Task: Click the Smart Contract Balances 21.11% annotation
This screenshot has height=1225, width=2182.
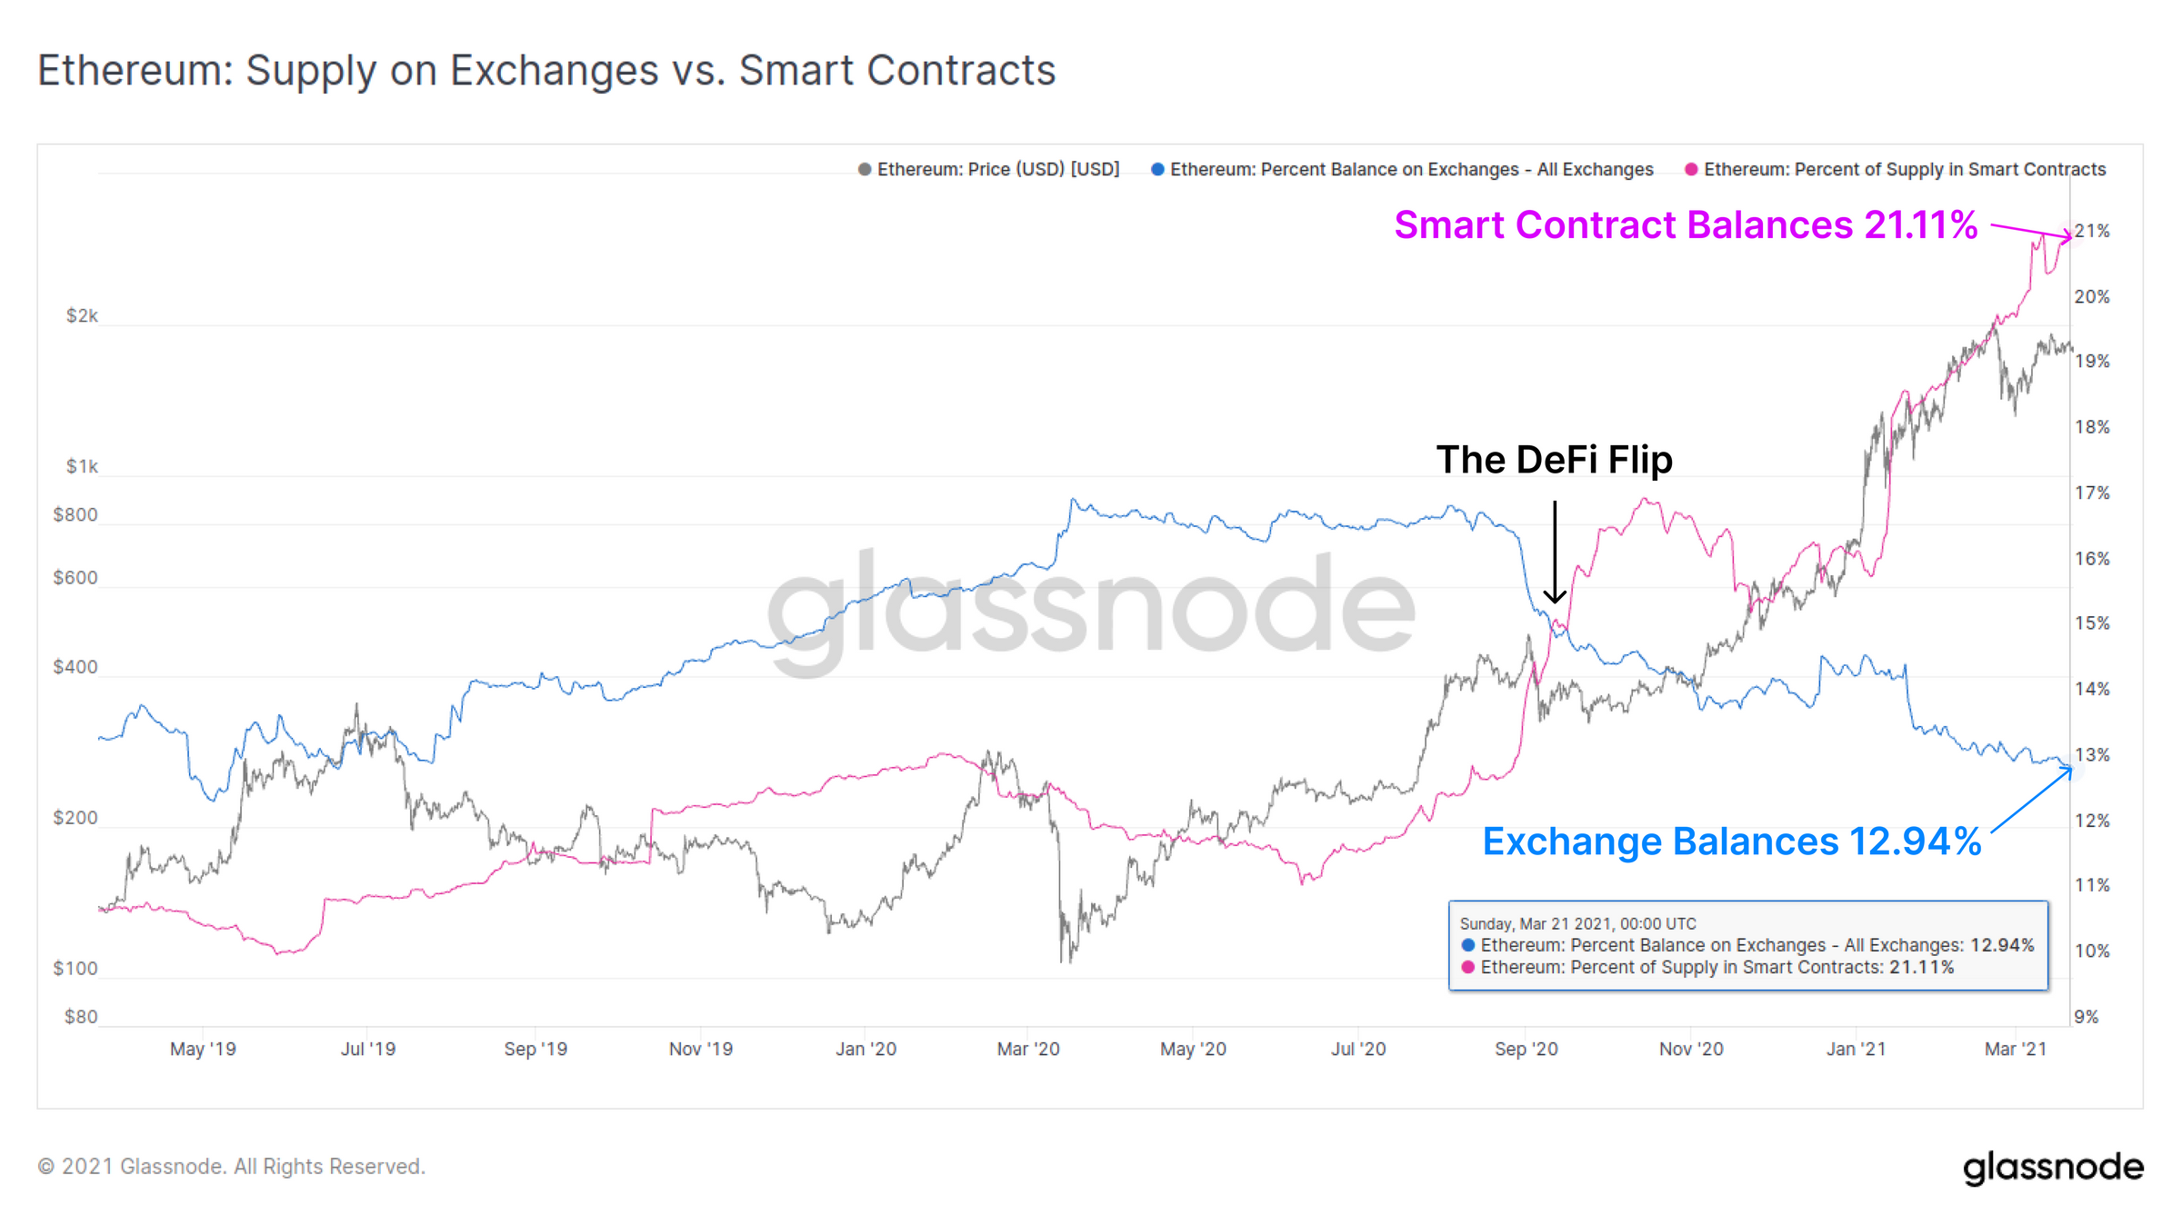Action: 1686,225
